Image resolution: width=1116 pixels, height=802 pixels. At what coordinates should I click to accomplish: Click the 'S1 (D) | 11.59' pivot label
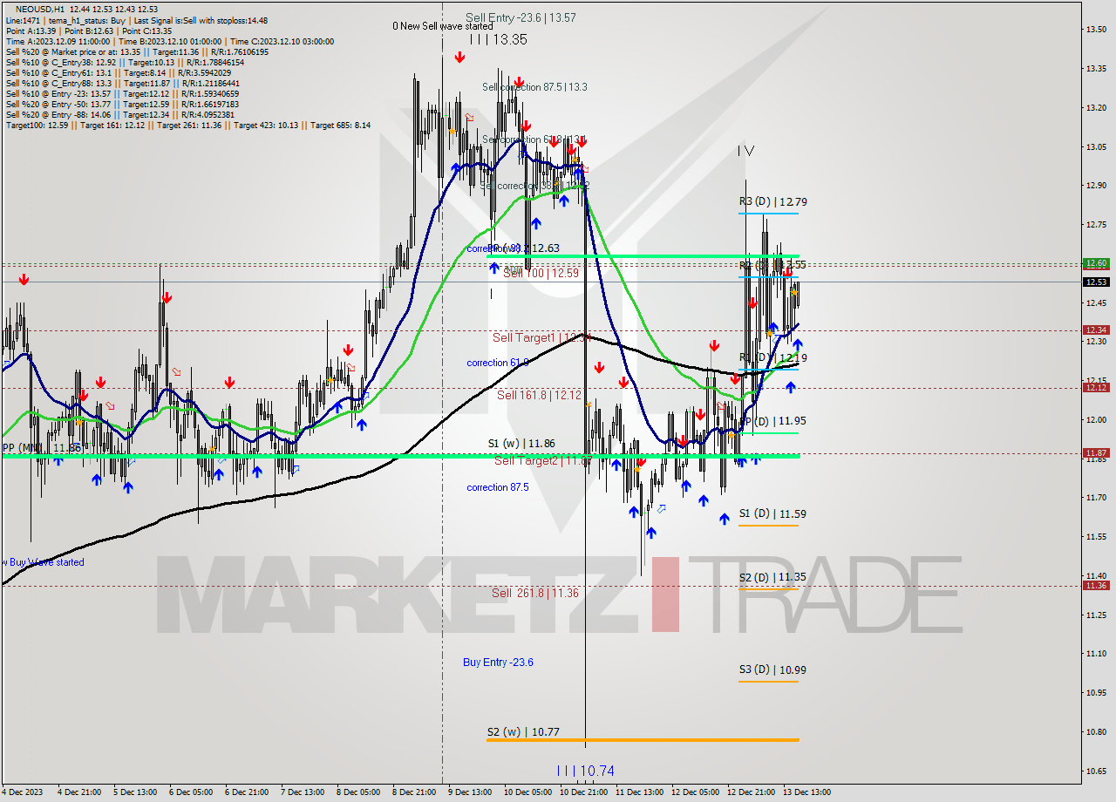click(x=772, y=514)
